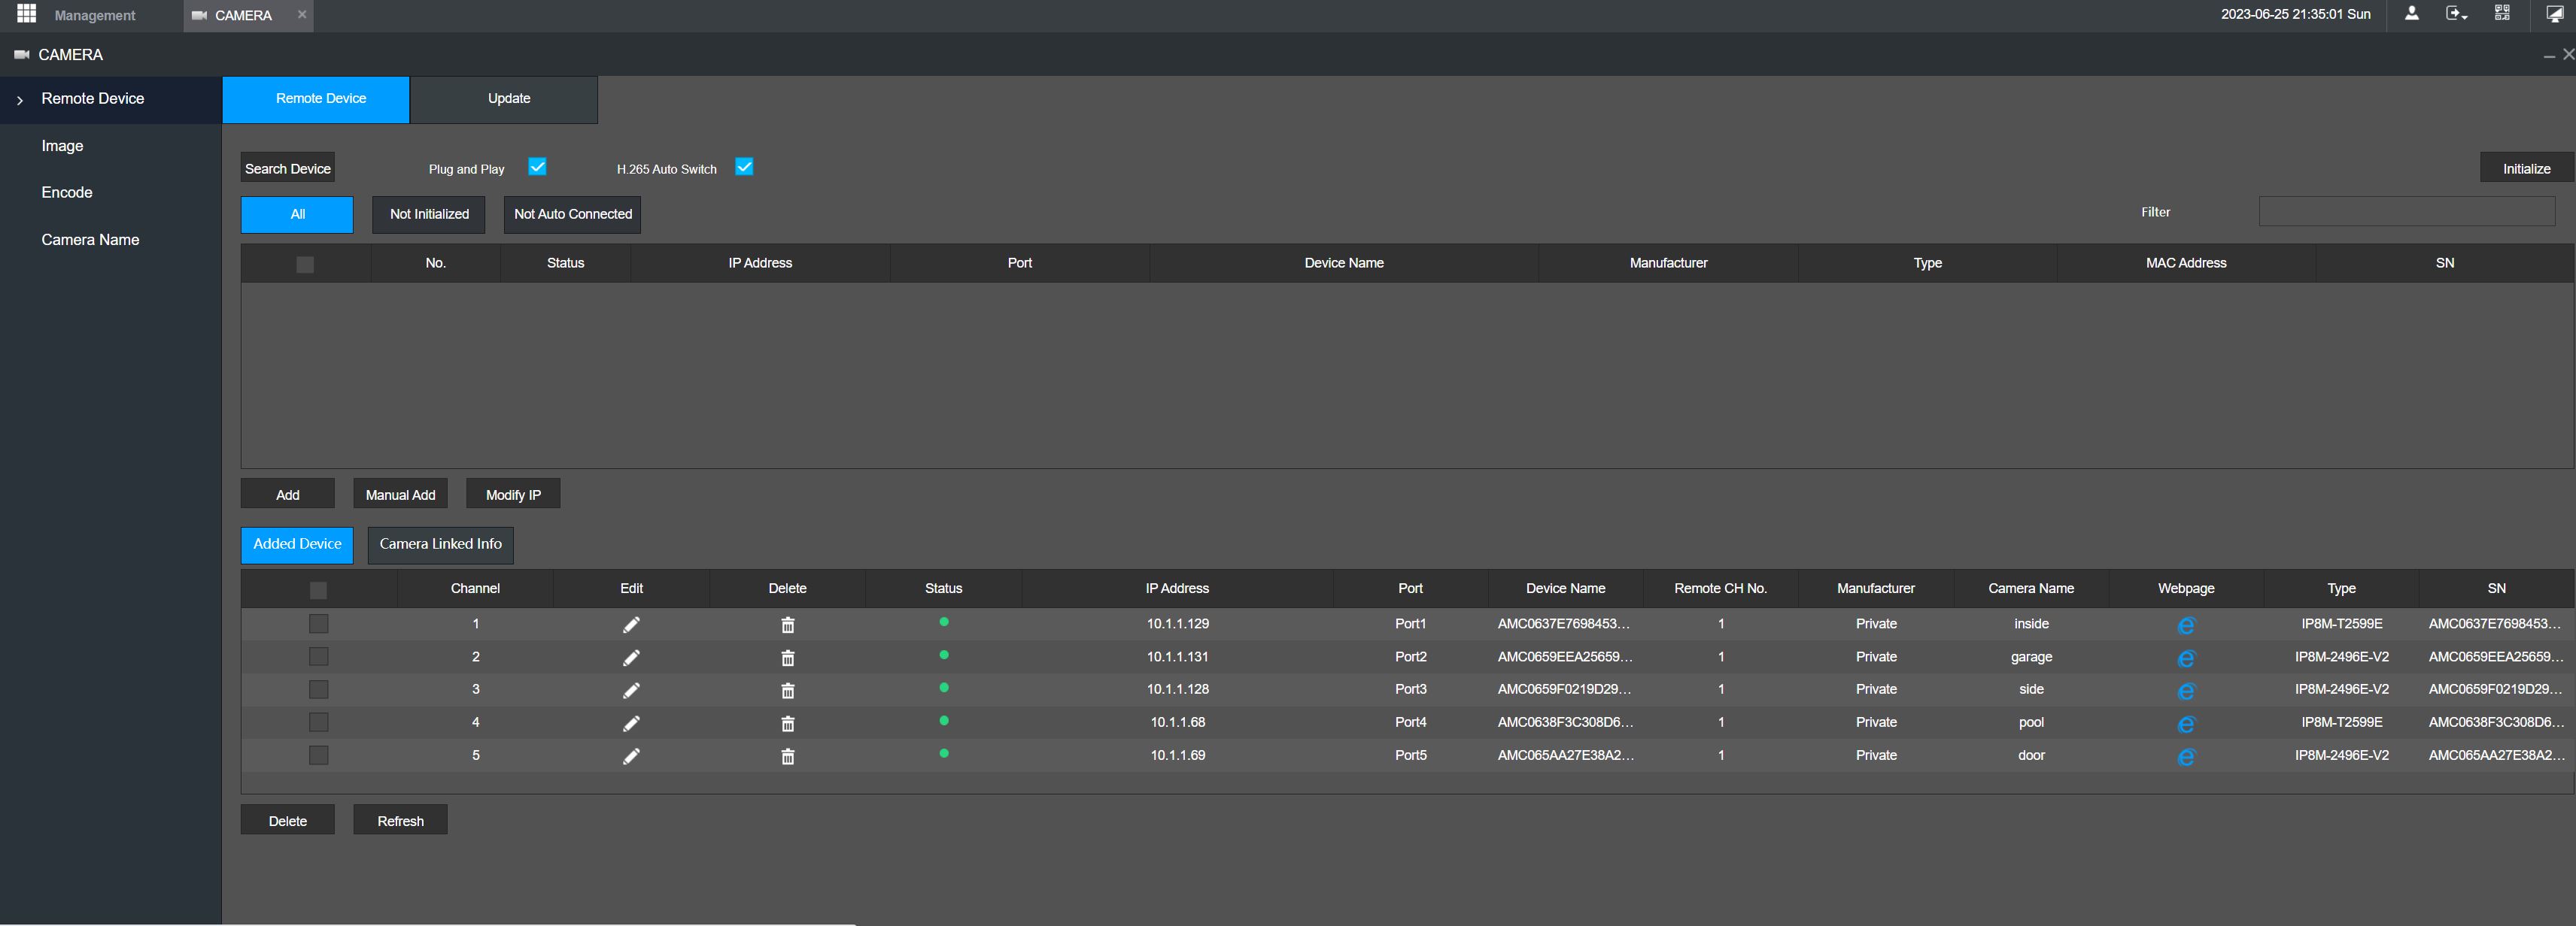The image size is (2576, 926).
Task: Delete channel 1 using trash icon
Action: coord(788,625)
